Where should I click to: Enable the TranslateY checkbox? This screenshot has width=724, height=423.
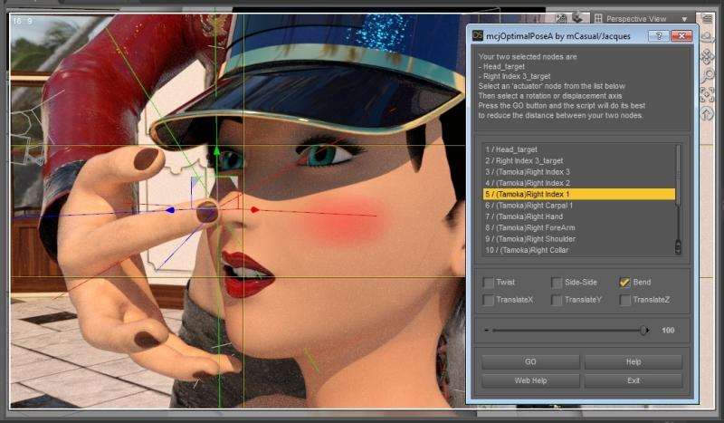click(557, 300)
